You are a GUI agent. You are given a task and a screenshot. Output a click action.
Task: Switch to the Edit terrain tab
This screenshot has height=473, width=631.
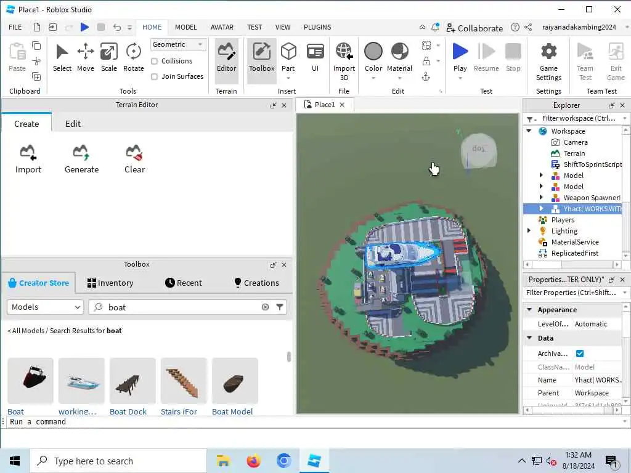pos(73,123)
